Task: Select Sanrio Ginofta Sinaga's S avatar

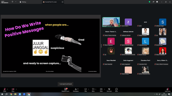Action: pyautogui.click(x=128, y=41)
